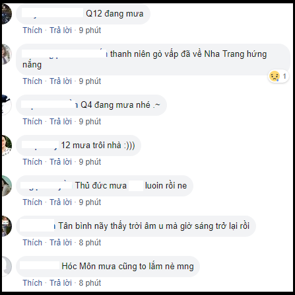Open the avatar beside the "Q4 đang mưa nhé" comment
295x295 pixels.
click(7, 105)
